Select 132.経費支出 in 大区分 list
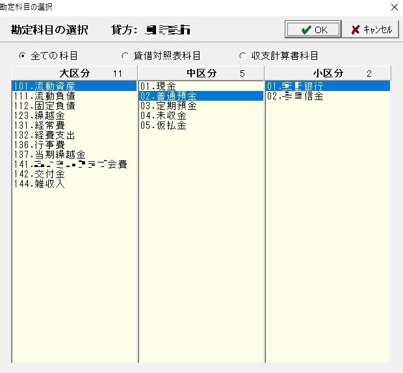 pyautogui.click(x=74, y=135)
